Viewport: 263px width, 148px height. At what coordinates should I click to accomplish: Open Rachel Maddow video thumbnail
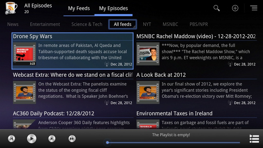tap(148, 54)
